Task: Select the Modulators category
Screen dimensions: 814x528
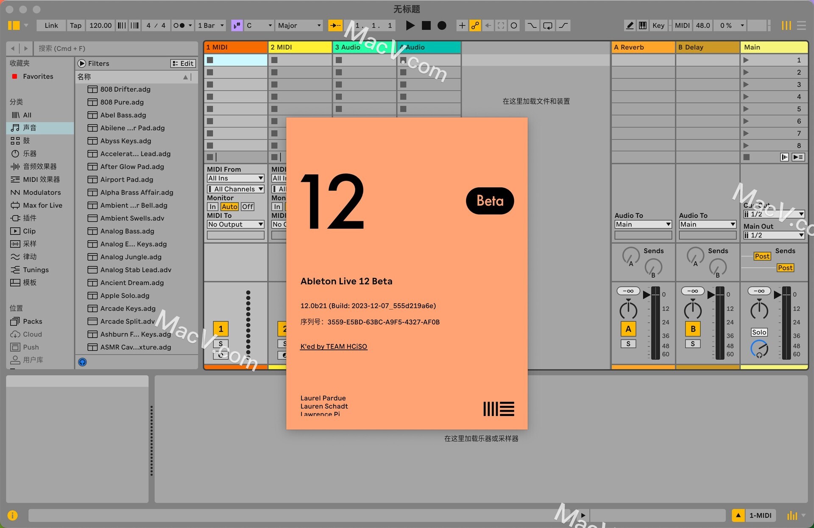Action: pyautogui.click(x=40, y=193)
